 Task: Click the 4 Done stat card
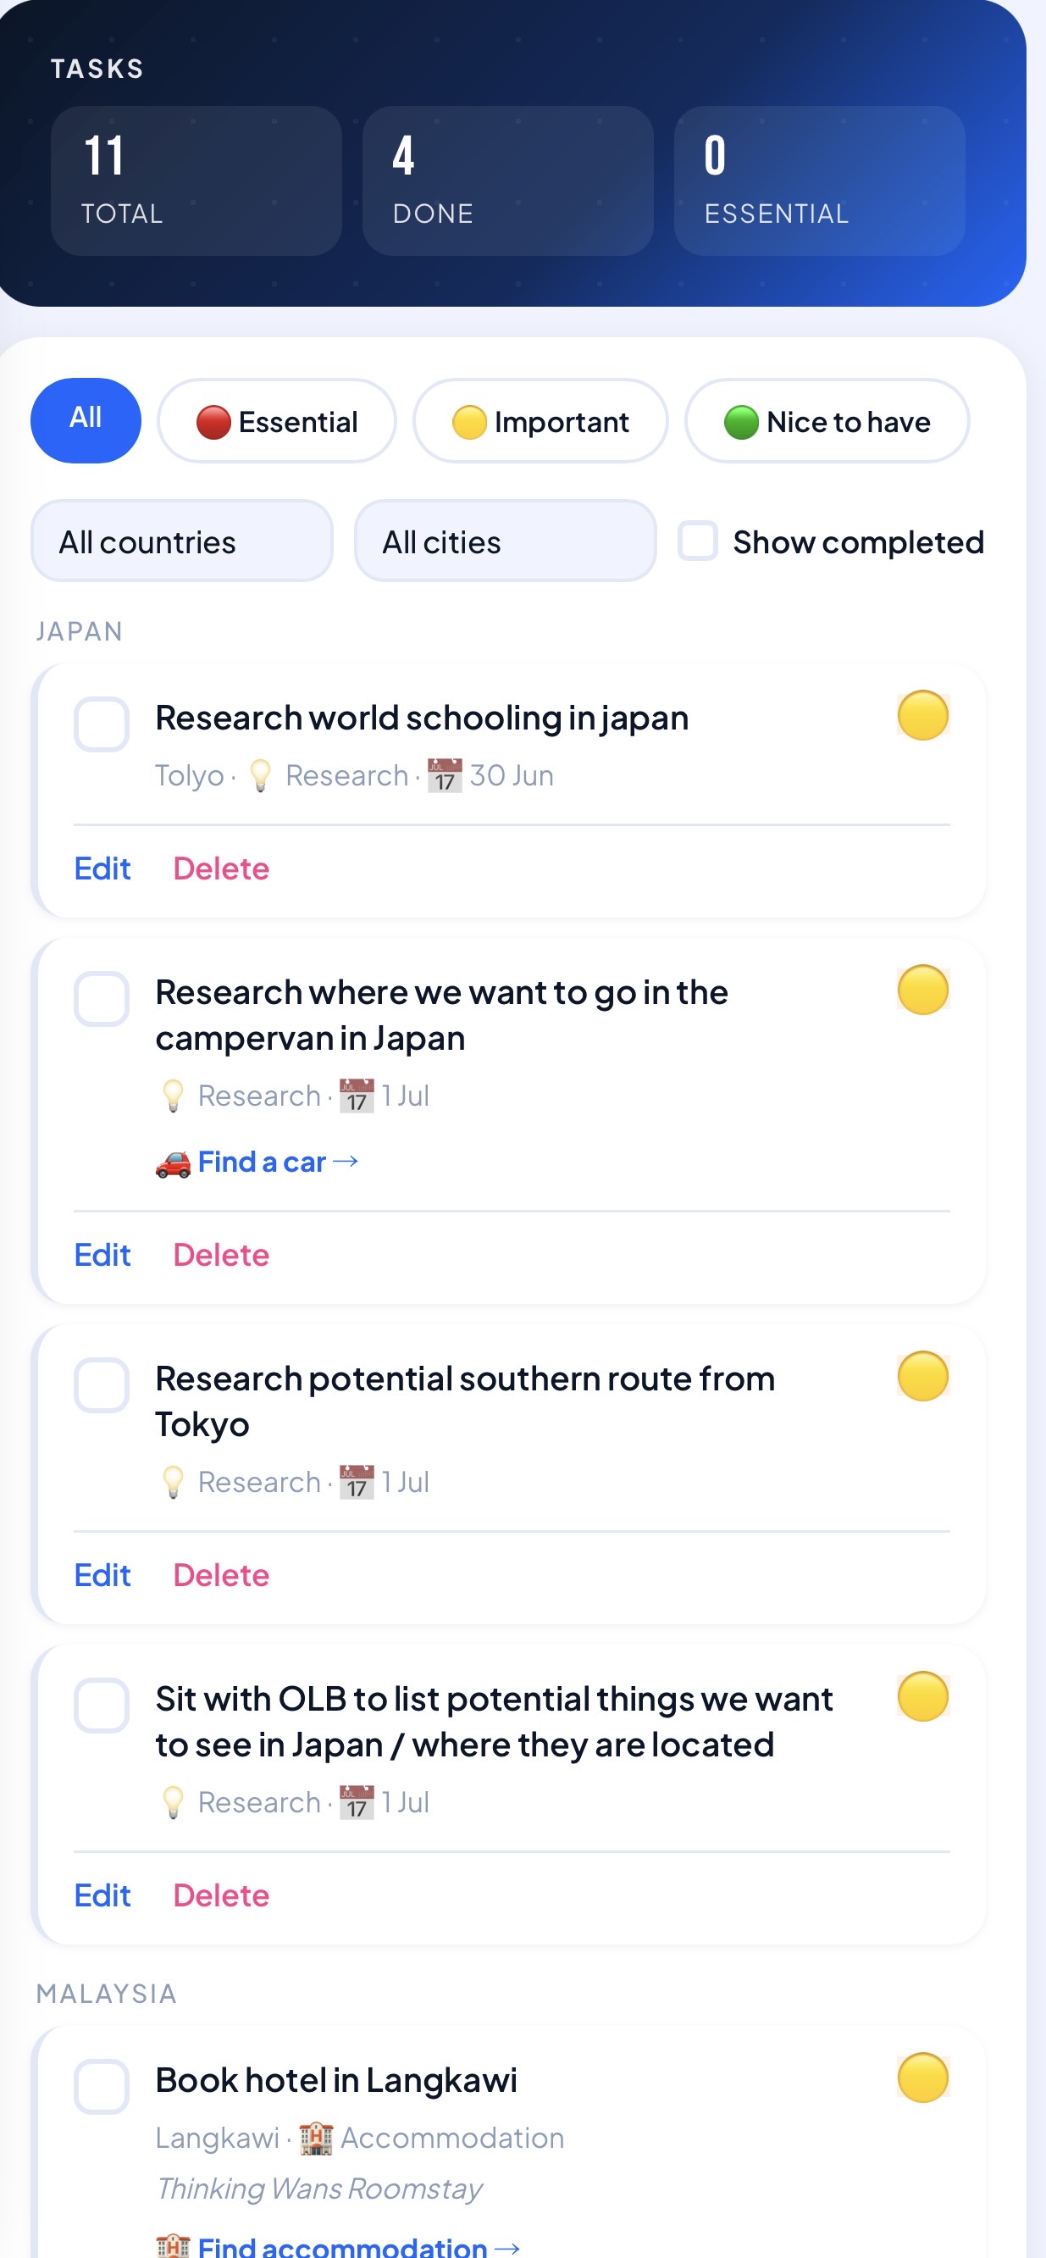(508, 180)
